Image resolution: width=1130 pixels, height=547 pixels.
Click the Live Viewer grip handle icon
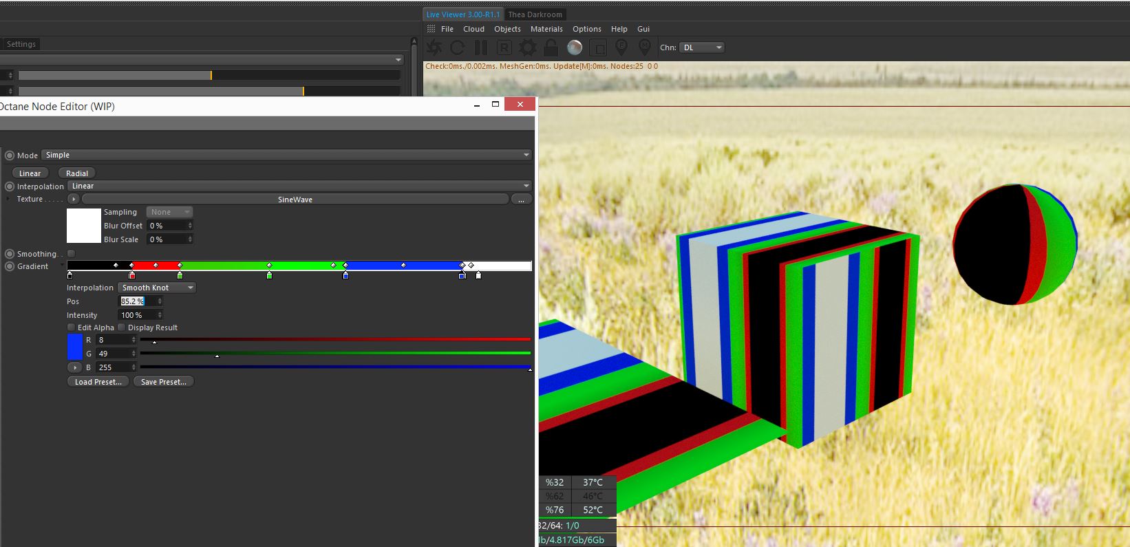pyautogui.click(x=431, y=29)
